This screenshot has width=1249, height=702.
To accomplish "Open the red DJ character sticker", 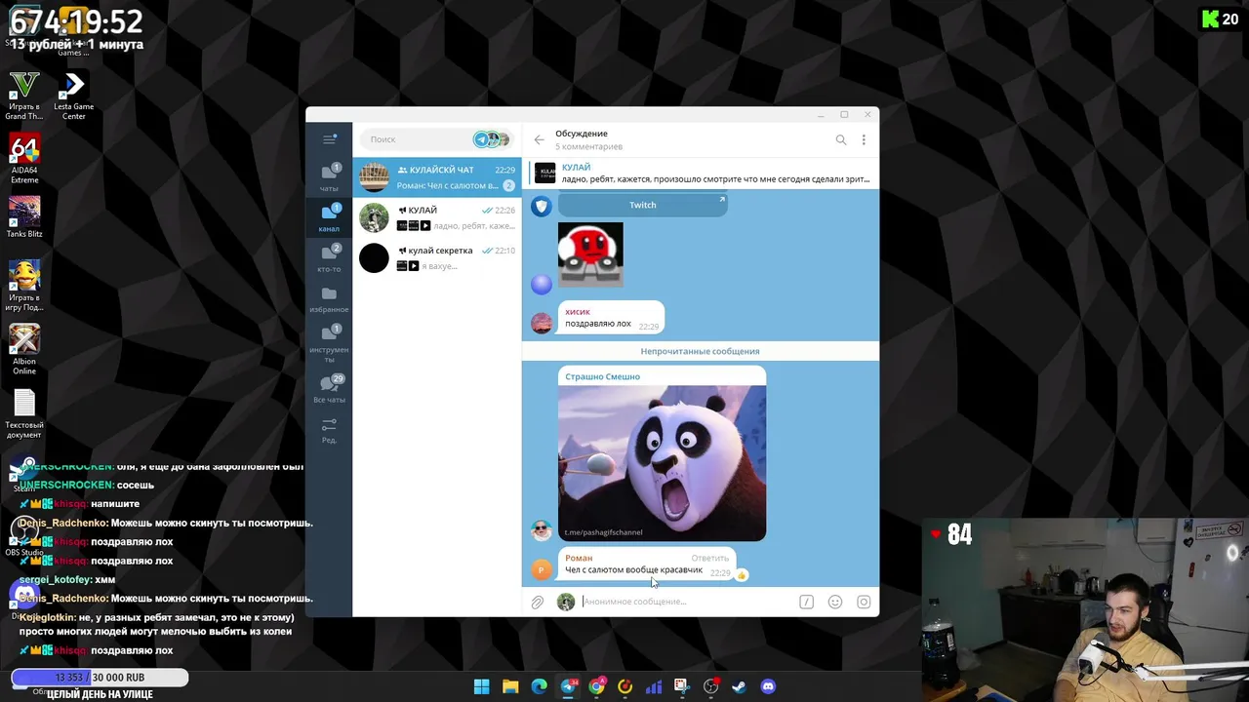I will [x=590, y=254].
